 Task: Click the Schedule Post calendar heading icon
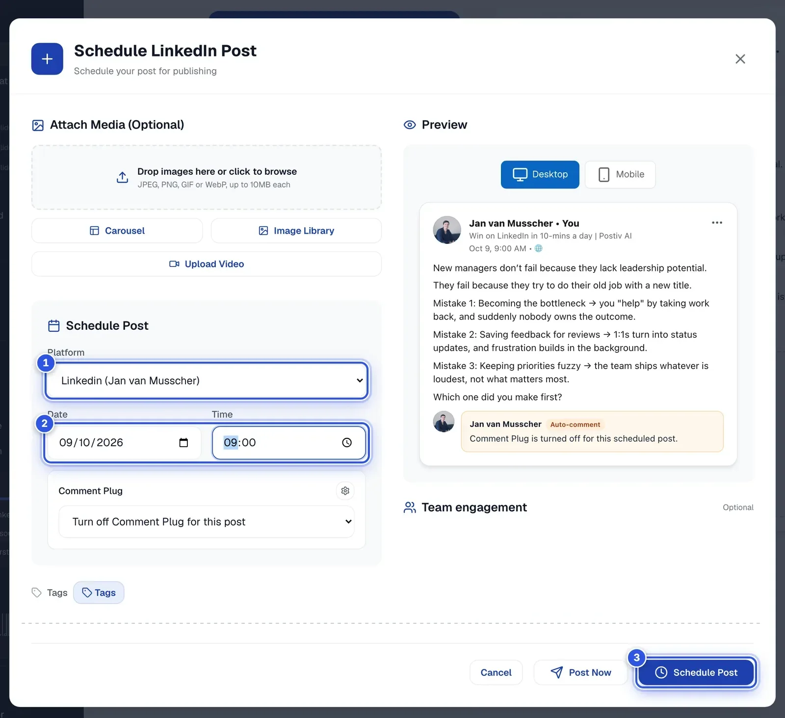54,326
